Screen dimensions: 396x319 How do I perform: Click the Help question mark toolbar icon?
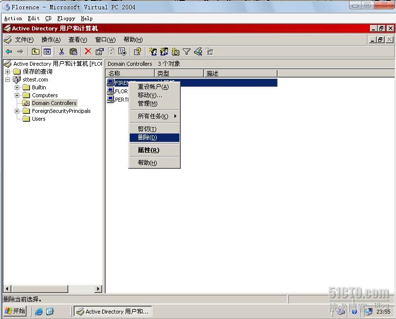pyautogui.click(x=138, y=52)
